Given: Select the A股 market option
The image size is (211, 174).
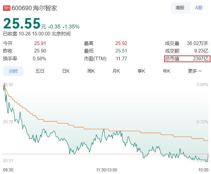Looking at the screenshot, I should coord(199,8).
